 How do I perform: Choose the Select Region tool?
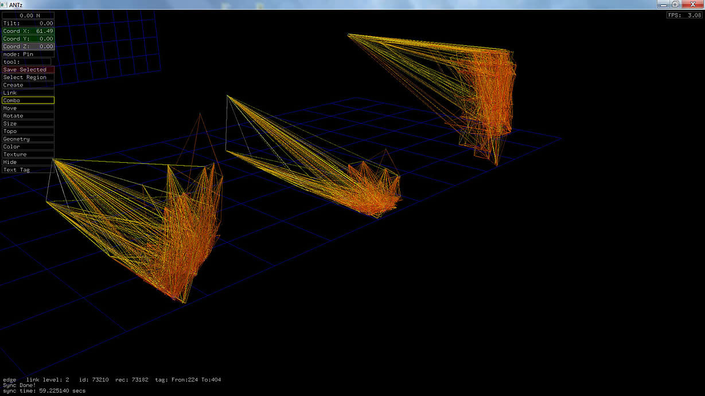(28, 77)
